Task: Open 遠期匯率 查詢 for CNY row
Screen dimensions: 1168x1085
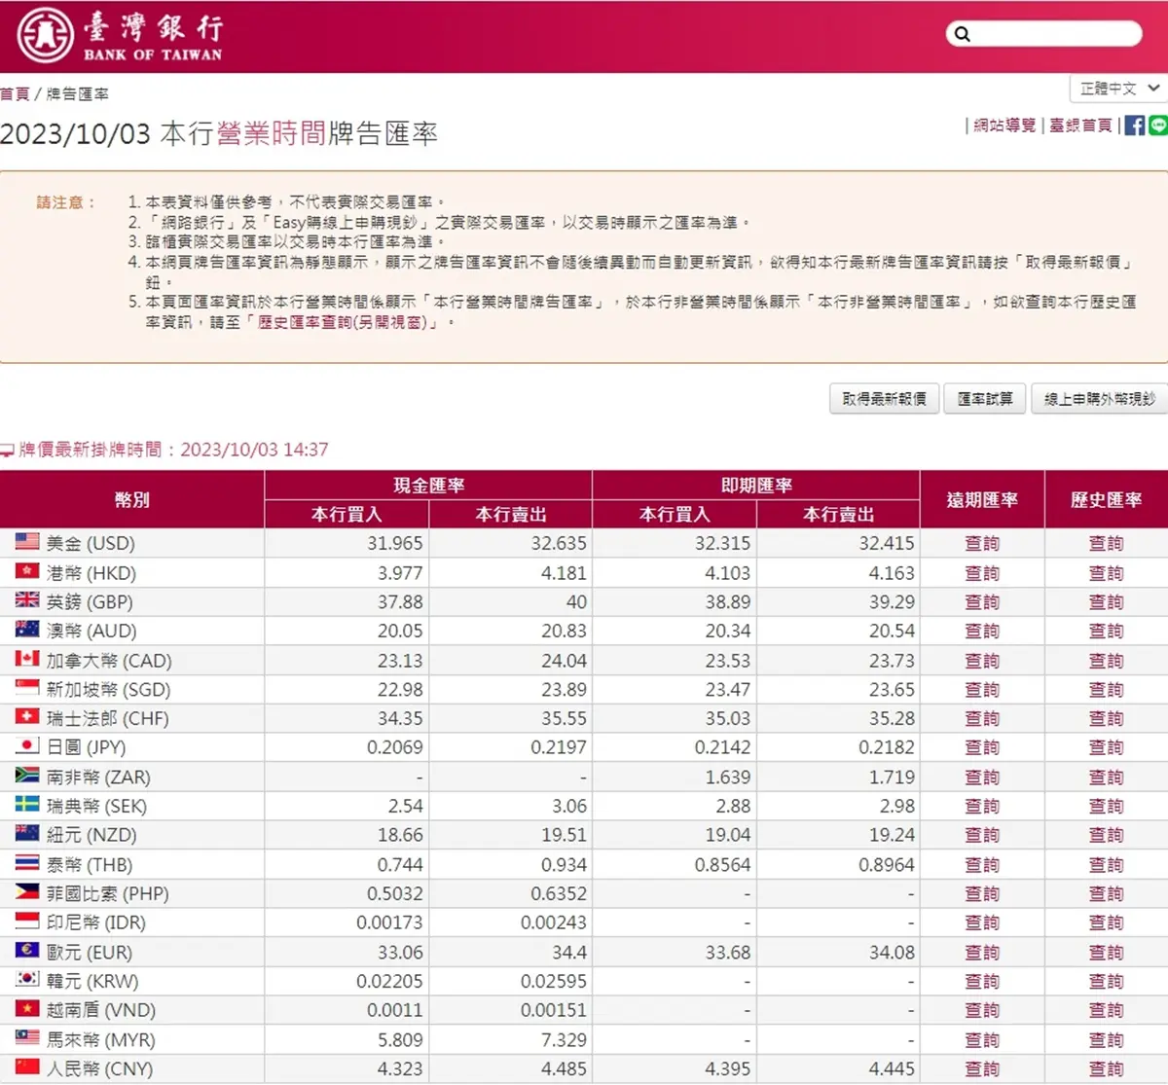Action: (982, 1069)
